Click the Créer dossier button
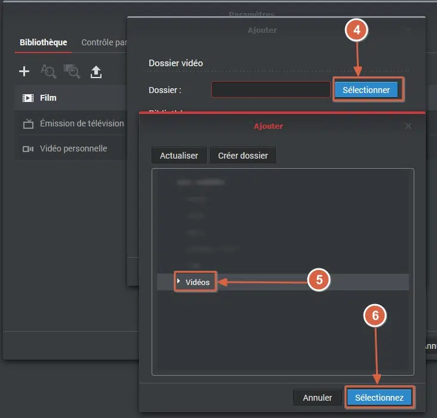 coord(243,156)
